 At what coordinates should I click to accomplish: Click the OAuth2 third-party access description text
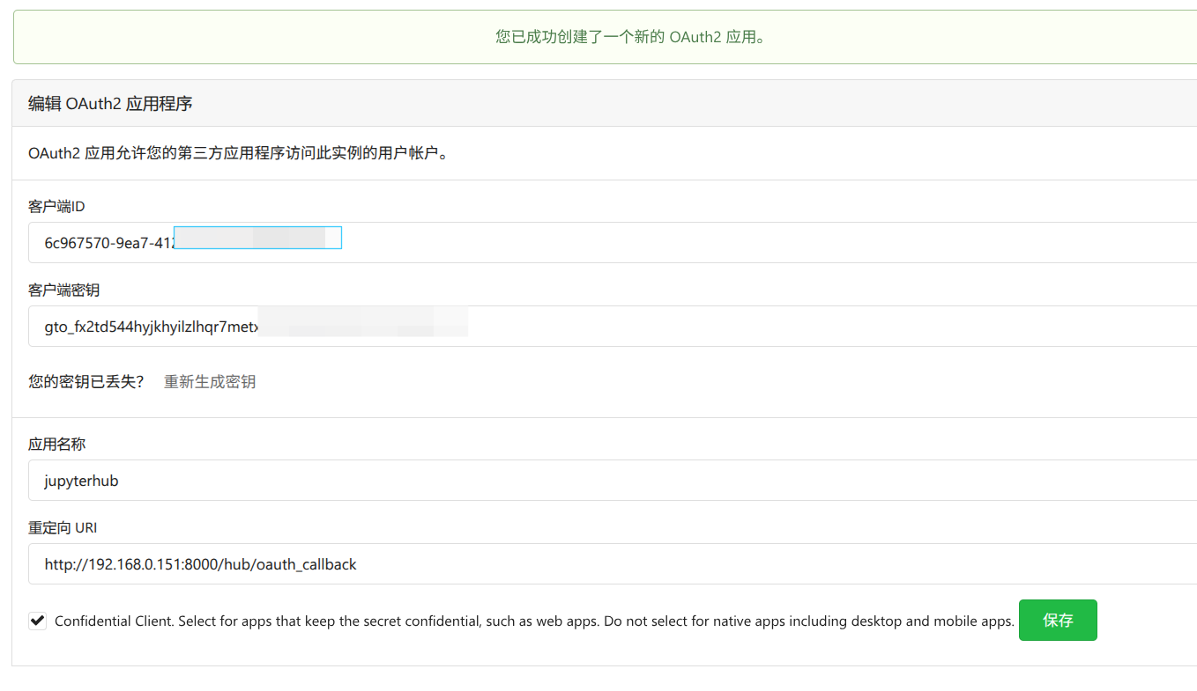click(x=238, y=154)
